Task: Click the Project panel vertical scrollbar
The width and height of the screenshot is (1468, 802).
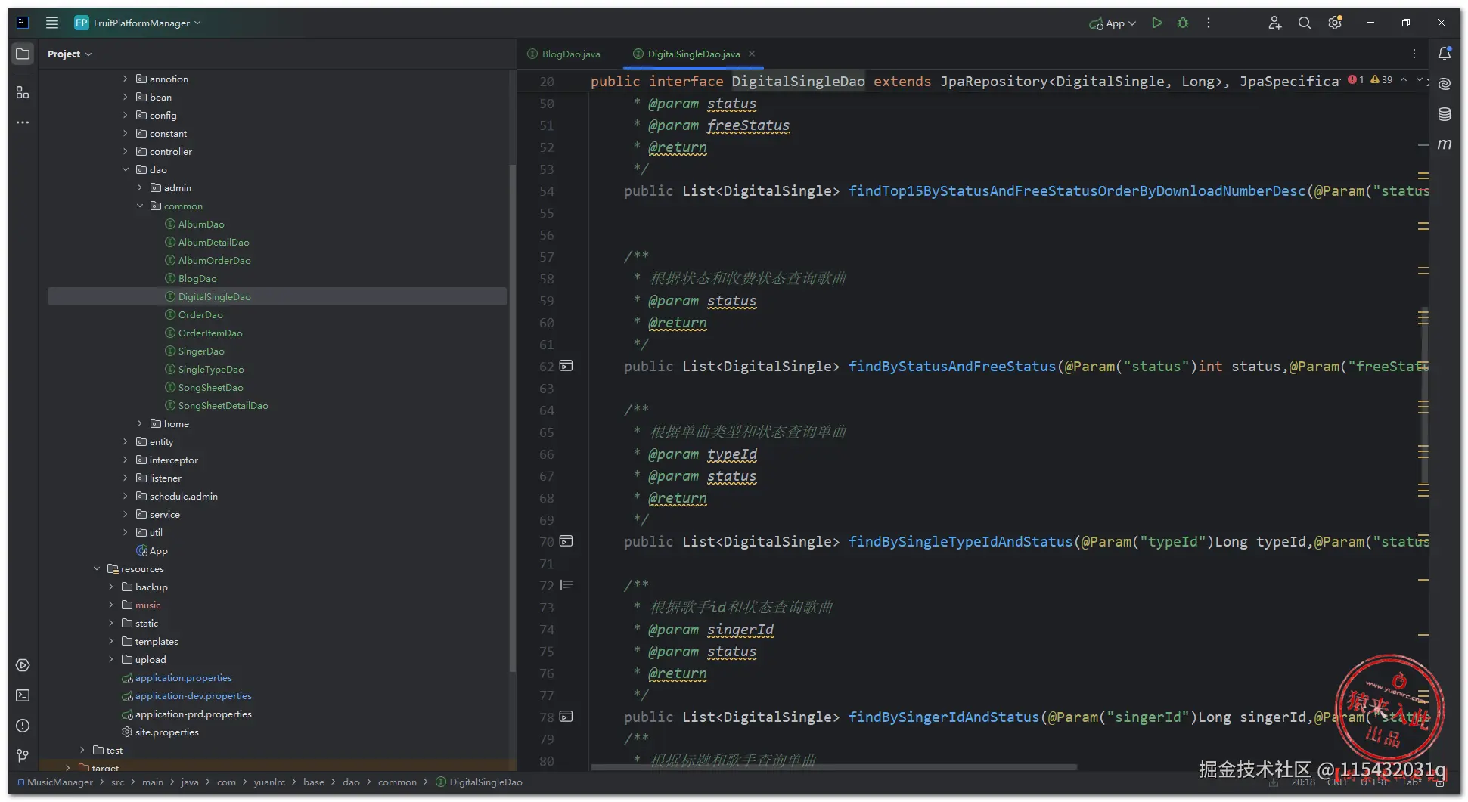Action: pos(512,420)
